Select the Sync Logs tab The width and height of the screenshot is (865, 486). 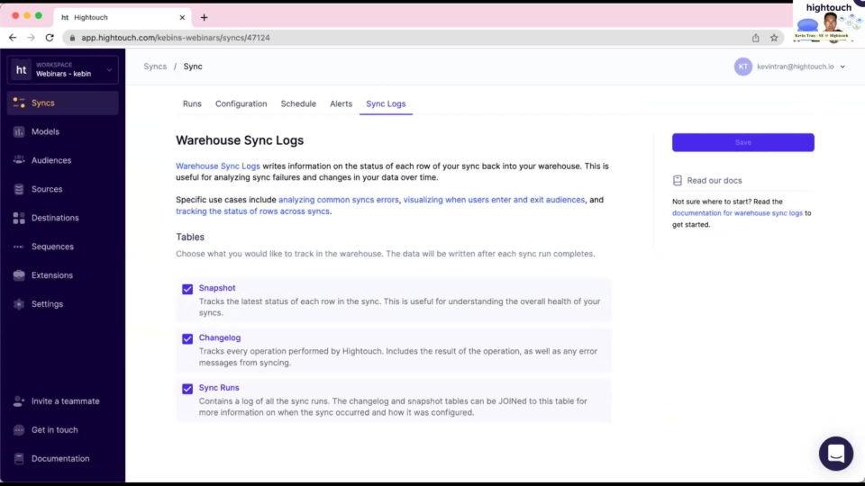[x=386, y=103]
